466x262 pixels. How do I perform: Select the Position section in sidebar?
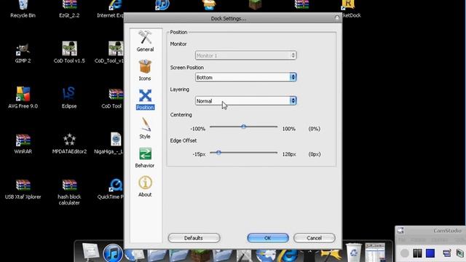145,99
